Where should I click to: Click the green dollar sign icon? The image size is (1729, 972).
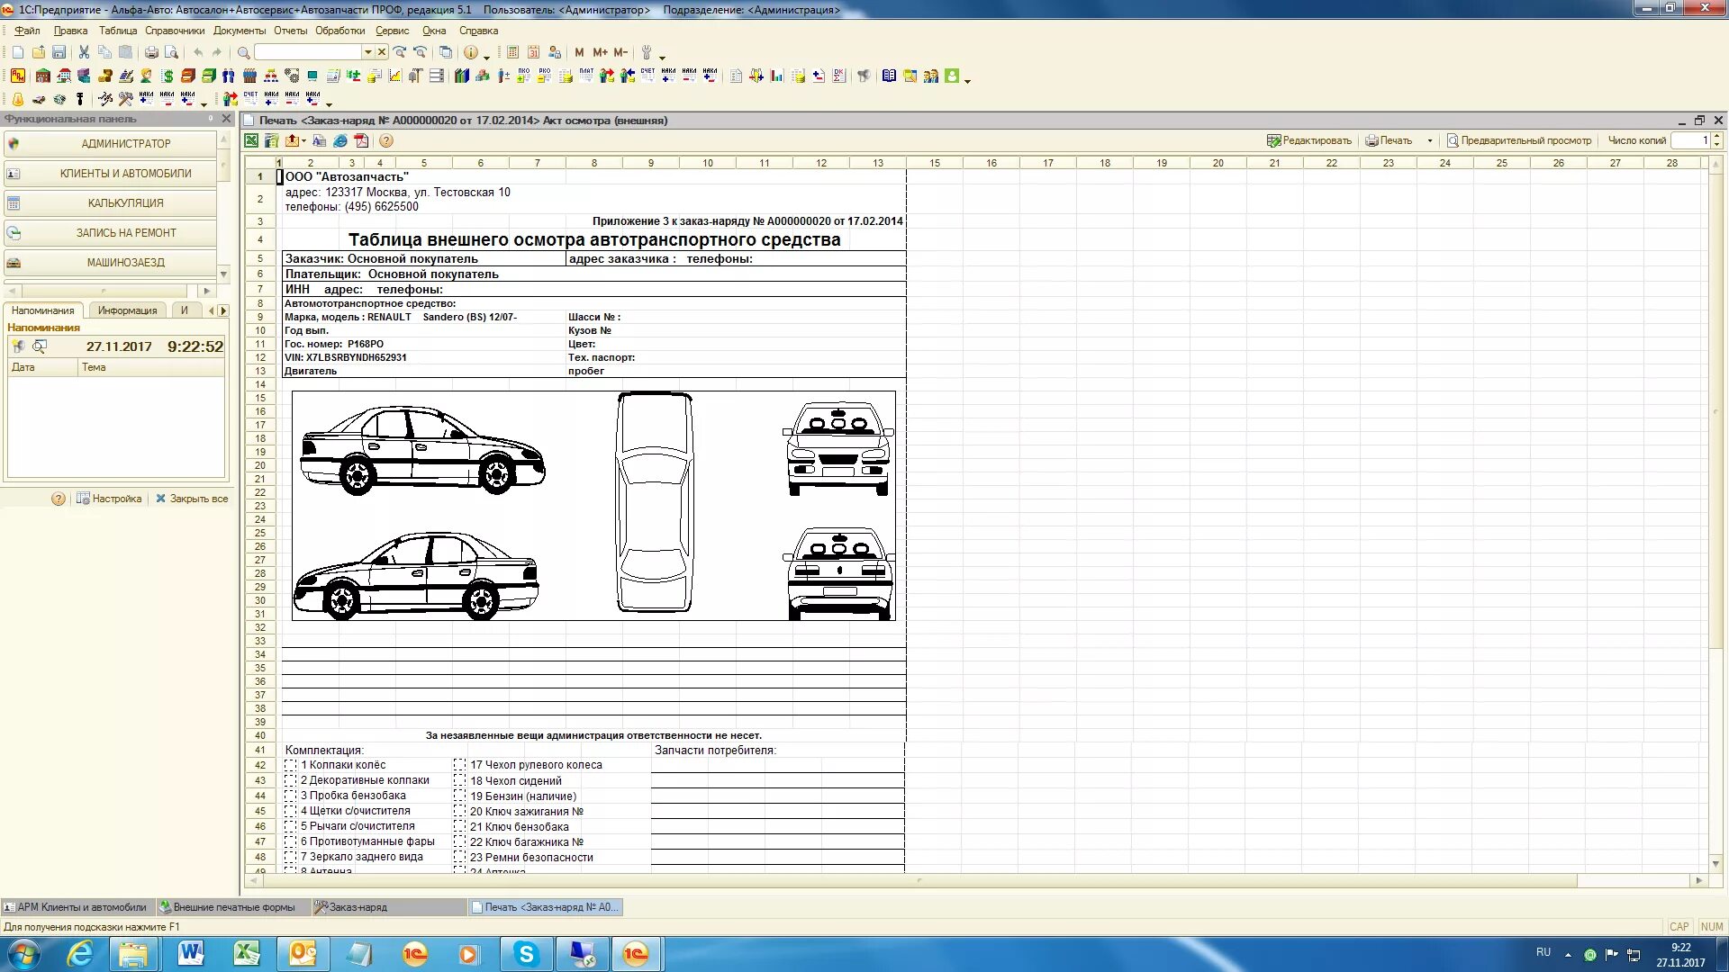[168, 76]
